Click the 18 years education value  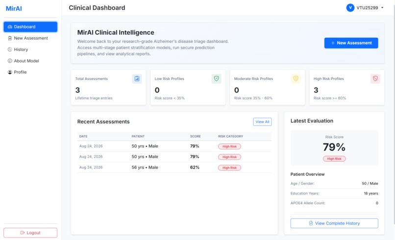pyautogui.click(x=371, y=193)
